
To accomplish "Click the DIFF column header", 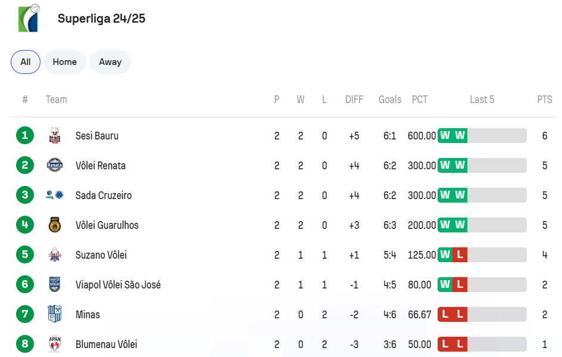I will [354, 100].
